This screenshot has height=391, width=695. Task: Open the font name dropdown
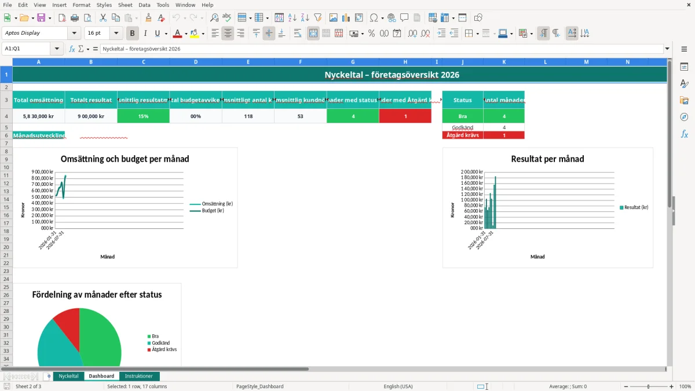click(x=74, y=33)
